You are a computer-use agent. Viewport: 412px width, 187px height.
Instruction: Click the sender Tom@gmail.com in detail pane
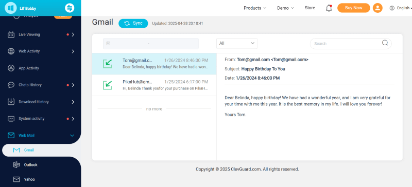click(x=272, y=60)
